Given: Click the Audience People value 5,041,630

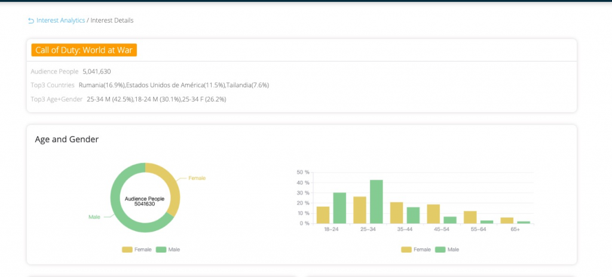Looking at the screenshot, I should [x=97, y=72].
